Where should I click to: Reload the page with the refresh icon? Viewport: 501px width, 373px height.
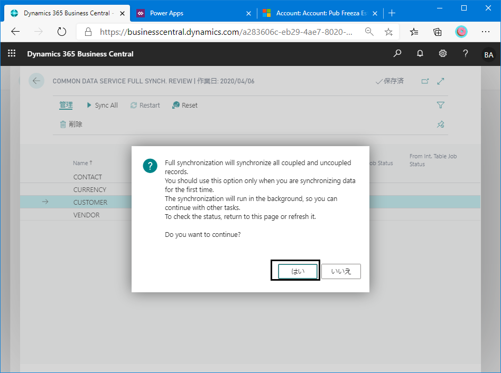point(61,32)
